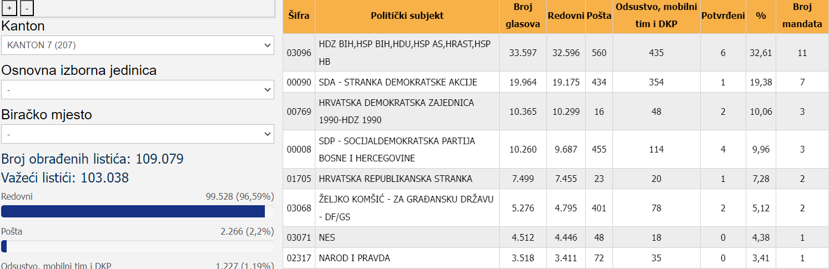Viewport: 829px width, 269px height.
Task: Select the Narod i Pravda row
Action: 556,258
